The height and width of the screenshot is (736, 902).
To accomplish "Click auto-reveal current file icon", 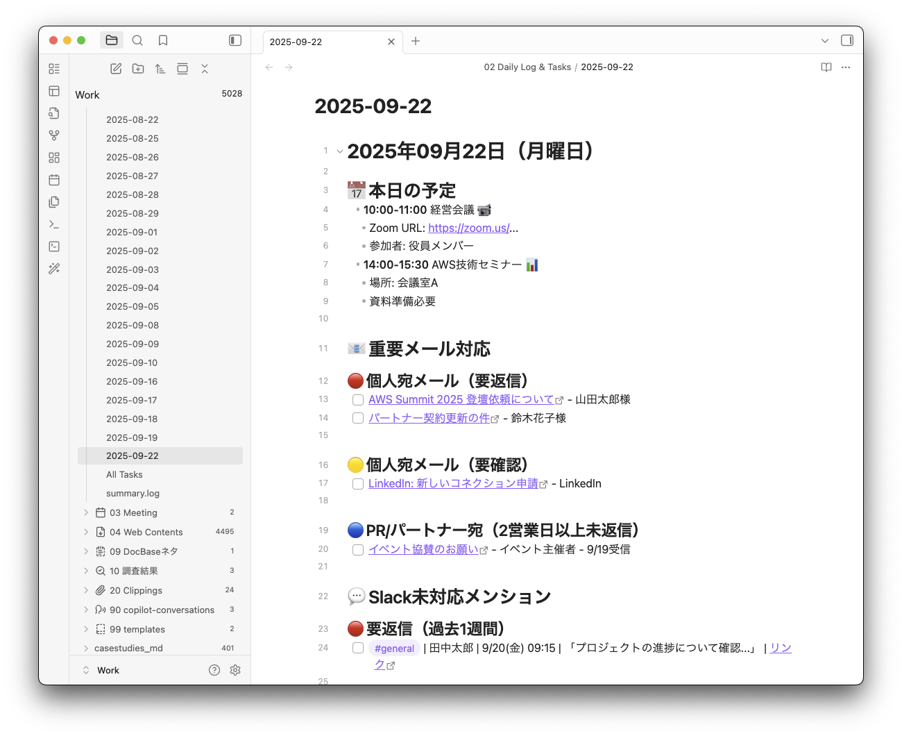I will coord(182,69).
